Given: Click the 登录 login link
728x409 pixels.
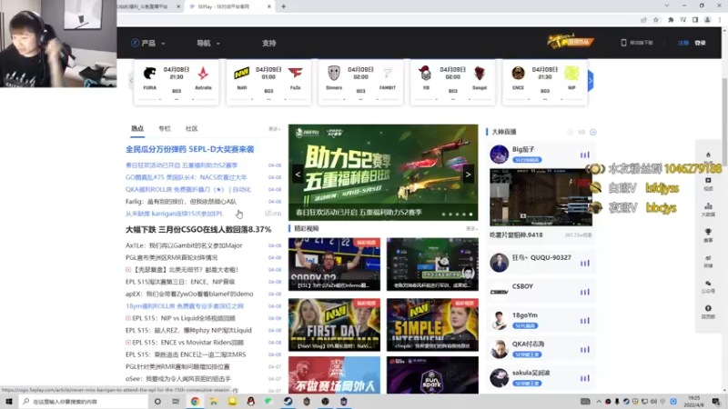Looking at the screenshot, I should [700, 43].
